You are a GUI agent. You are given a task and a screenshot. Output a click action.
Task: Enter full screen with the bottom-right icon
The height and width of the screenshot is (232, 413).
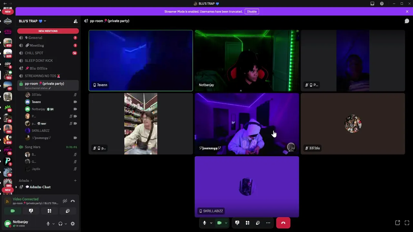pos(407,223)
